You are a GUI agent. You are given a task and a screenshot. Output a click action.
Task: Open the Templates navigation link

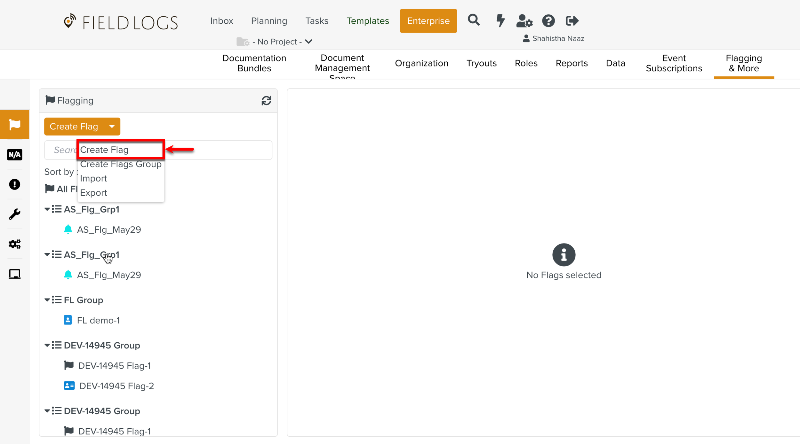368,21
